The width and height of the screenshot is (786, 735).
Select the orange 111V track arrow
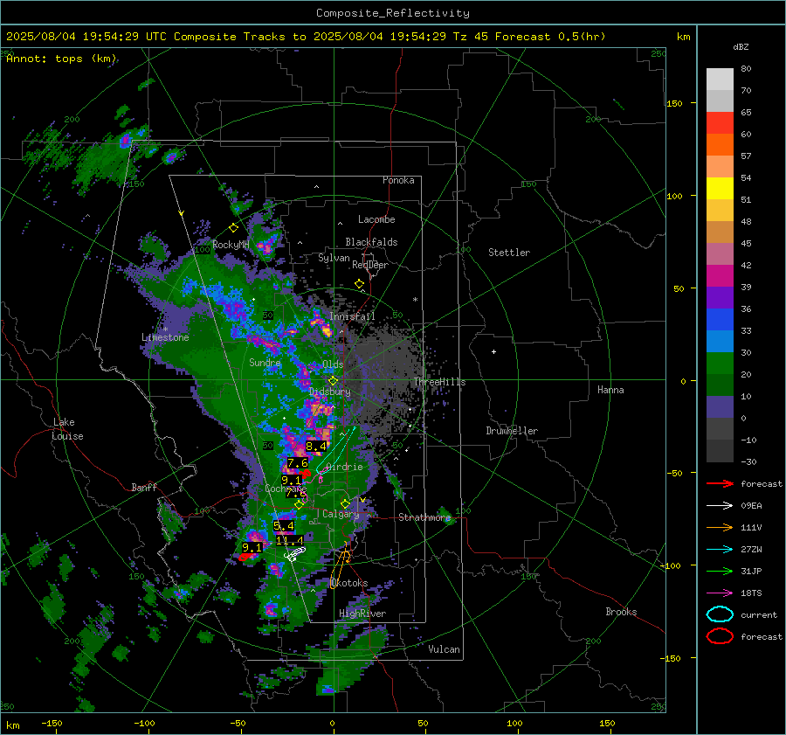pos(720,527)
